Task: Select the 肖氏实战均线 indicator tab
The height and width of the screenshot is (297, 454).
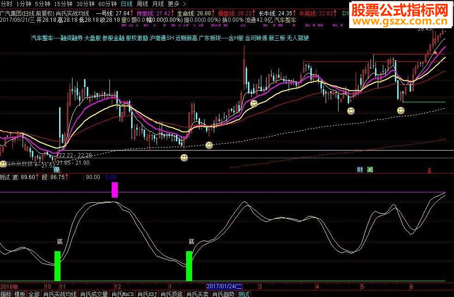Action: (x=60, y=294)
